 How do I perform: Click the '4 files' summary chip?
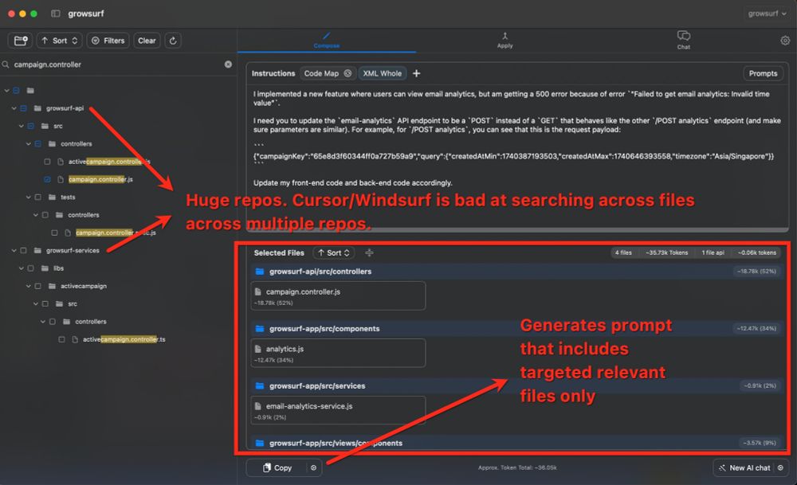[623, 252]
